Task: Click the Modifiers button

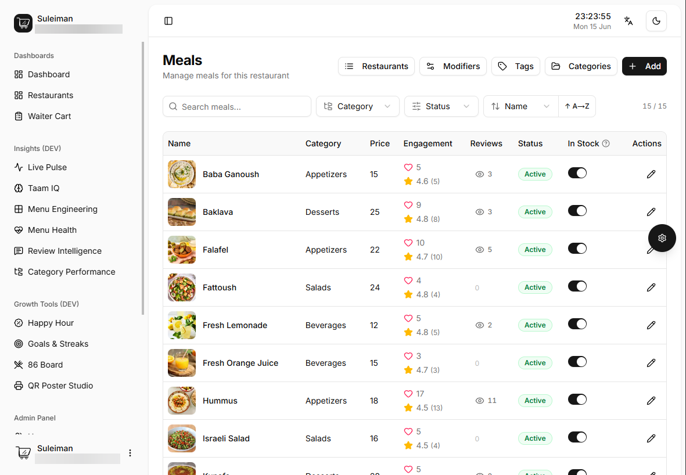Action: pyautogui.click(x=453, y=66)
